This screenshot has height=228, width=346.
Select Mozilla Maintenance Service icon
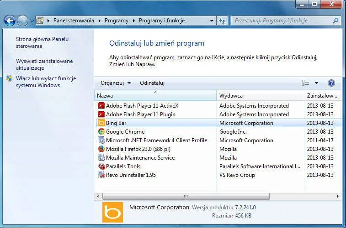point(101,158)
